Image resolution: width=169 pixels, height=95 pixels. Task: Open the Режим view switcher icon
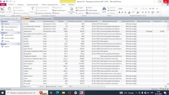[x=2, y=9]
